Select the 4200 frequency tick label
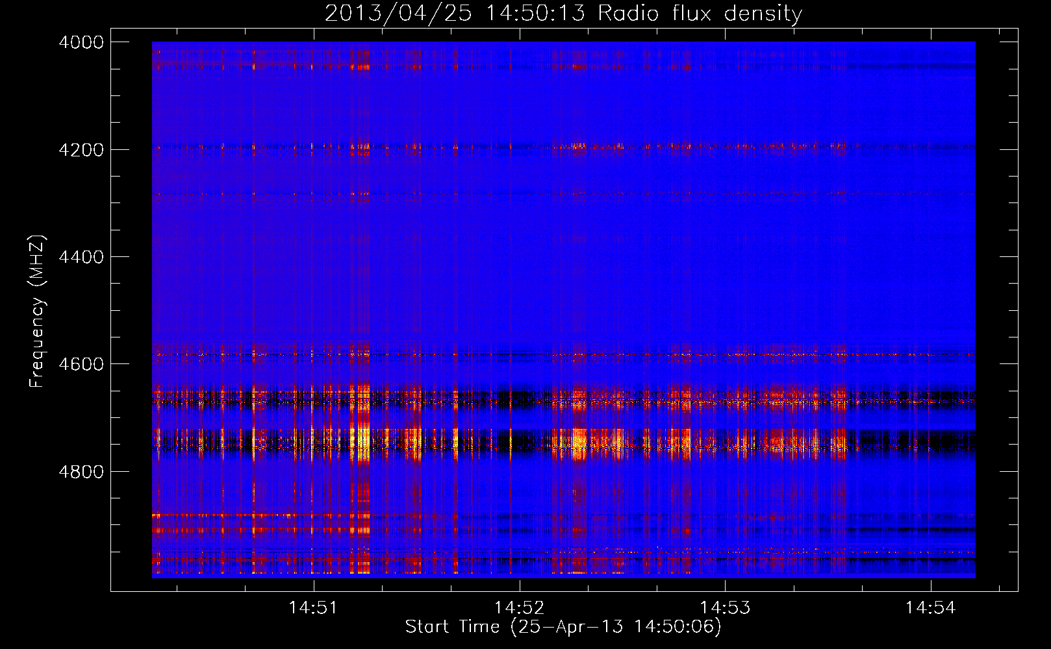The width and height of the screenshot is (1051, 649). [81, 149]
